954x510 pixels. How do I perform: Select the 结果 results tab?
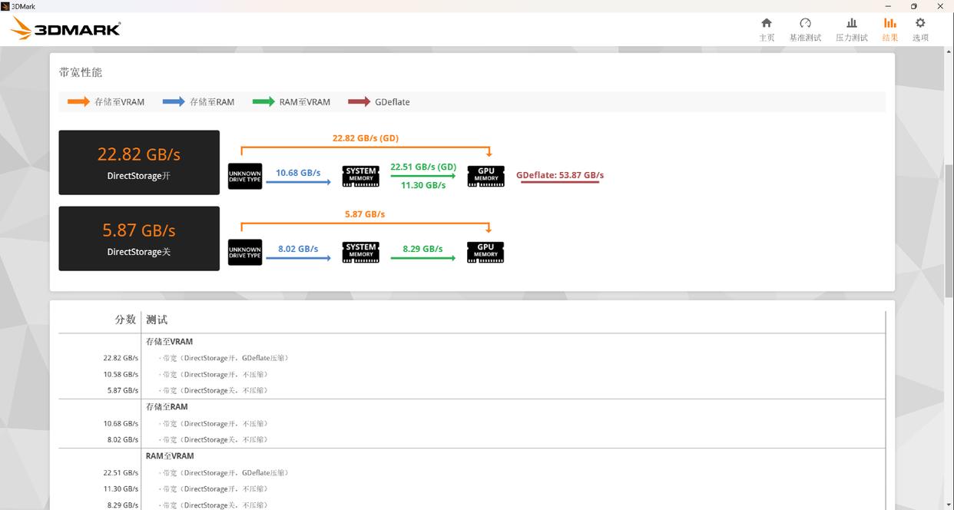[x=889, y=29]
